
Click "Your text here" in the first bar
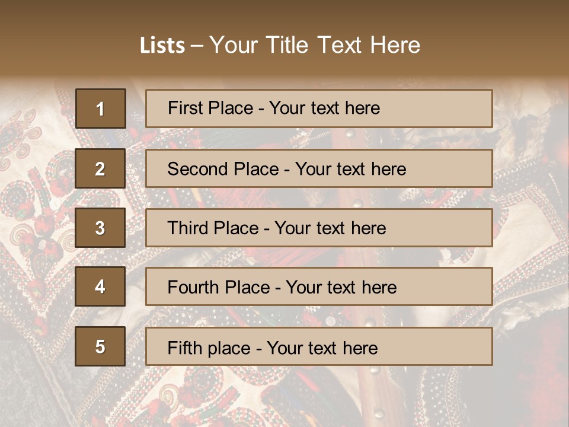tap(324, 108)
